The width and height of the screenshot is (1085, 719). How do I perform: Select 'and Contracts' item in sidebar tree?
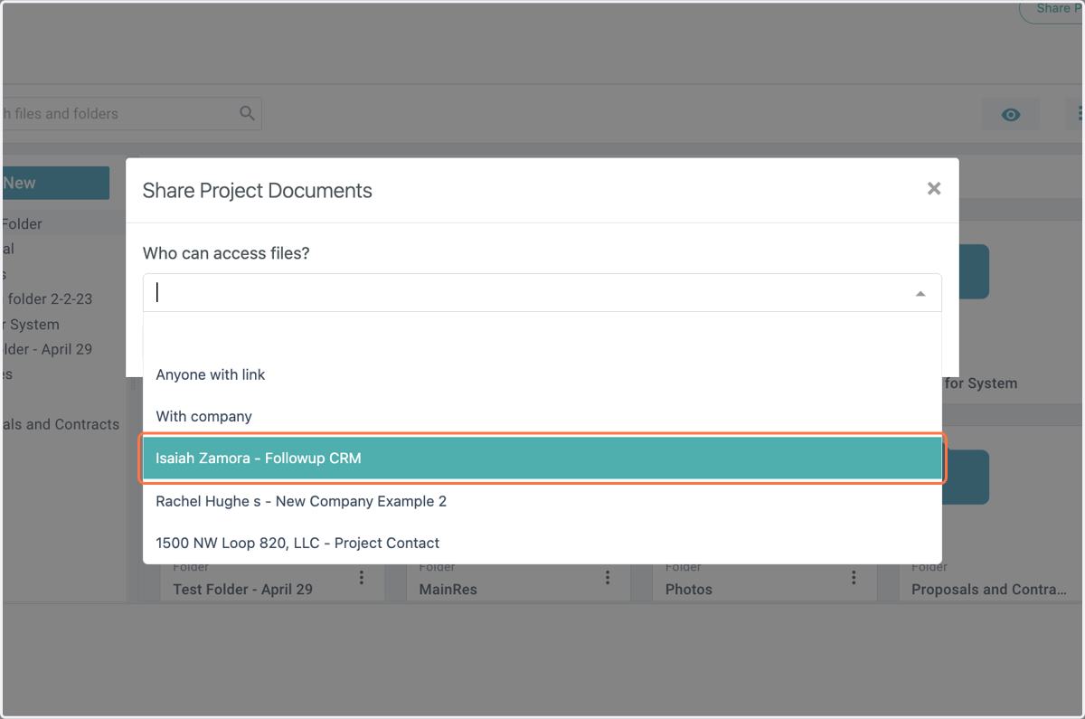coord(61,424)
